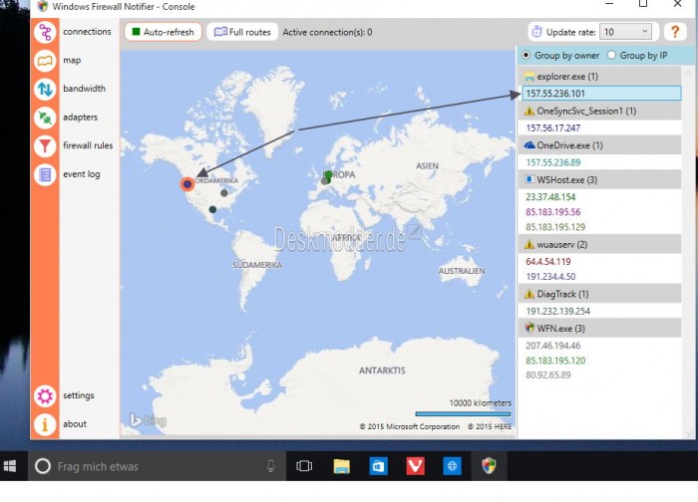
Task: Open the settings gear icon
Action: (x=45, y=395)
